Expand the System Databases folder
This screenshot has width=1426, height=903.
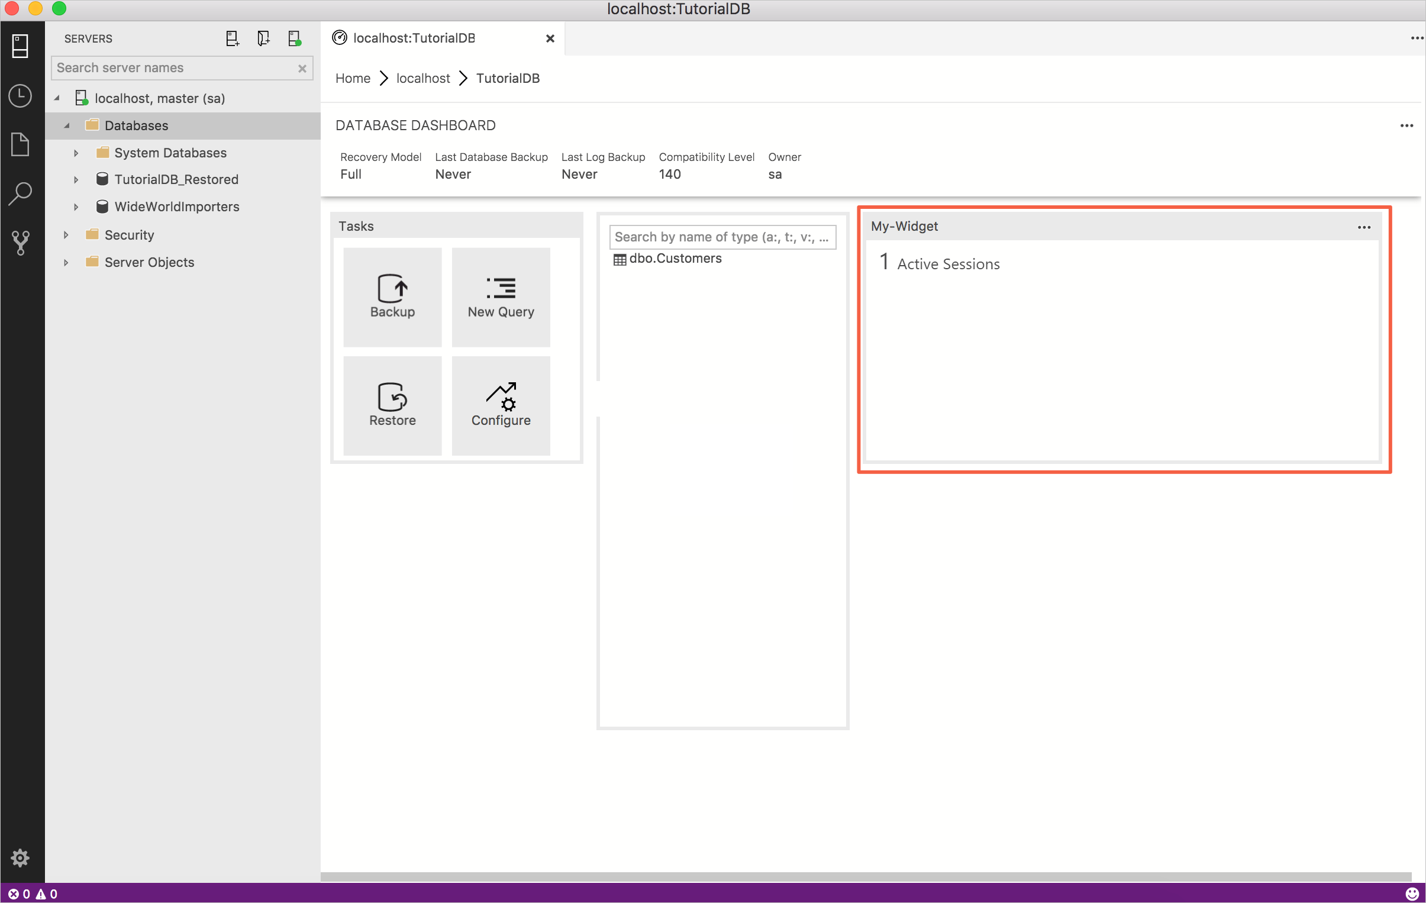click(x=76, y=153)
